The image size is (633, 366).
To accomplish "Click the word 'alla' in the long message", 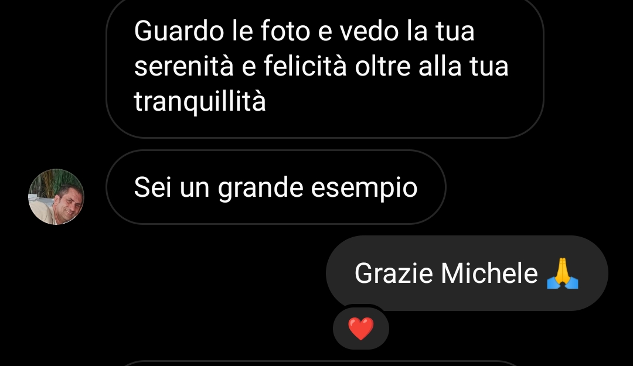I will point(440,66).
